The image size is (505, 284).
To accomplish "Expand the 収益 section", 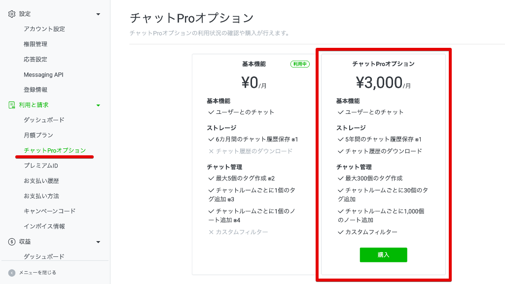I will [99, 242].
